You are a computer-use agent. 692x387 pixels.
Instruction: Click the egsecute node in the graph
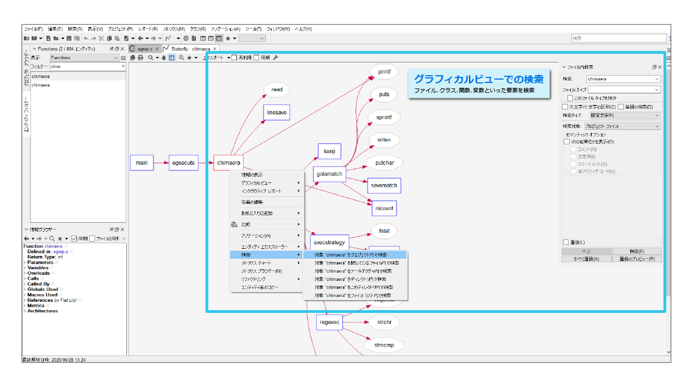pyautogui.click(x=184, y=163)
